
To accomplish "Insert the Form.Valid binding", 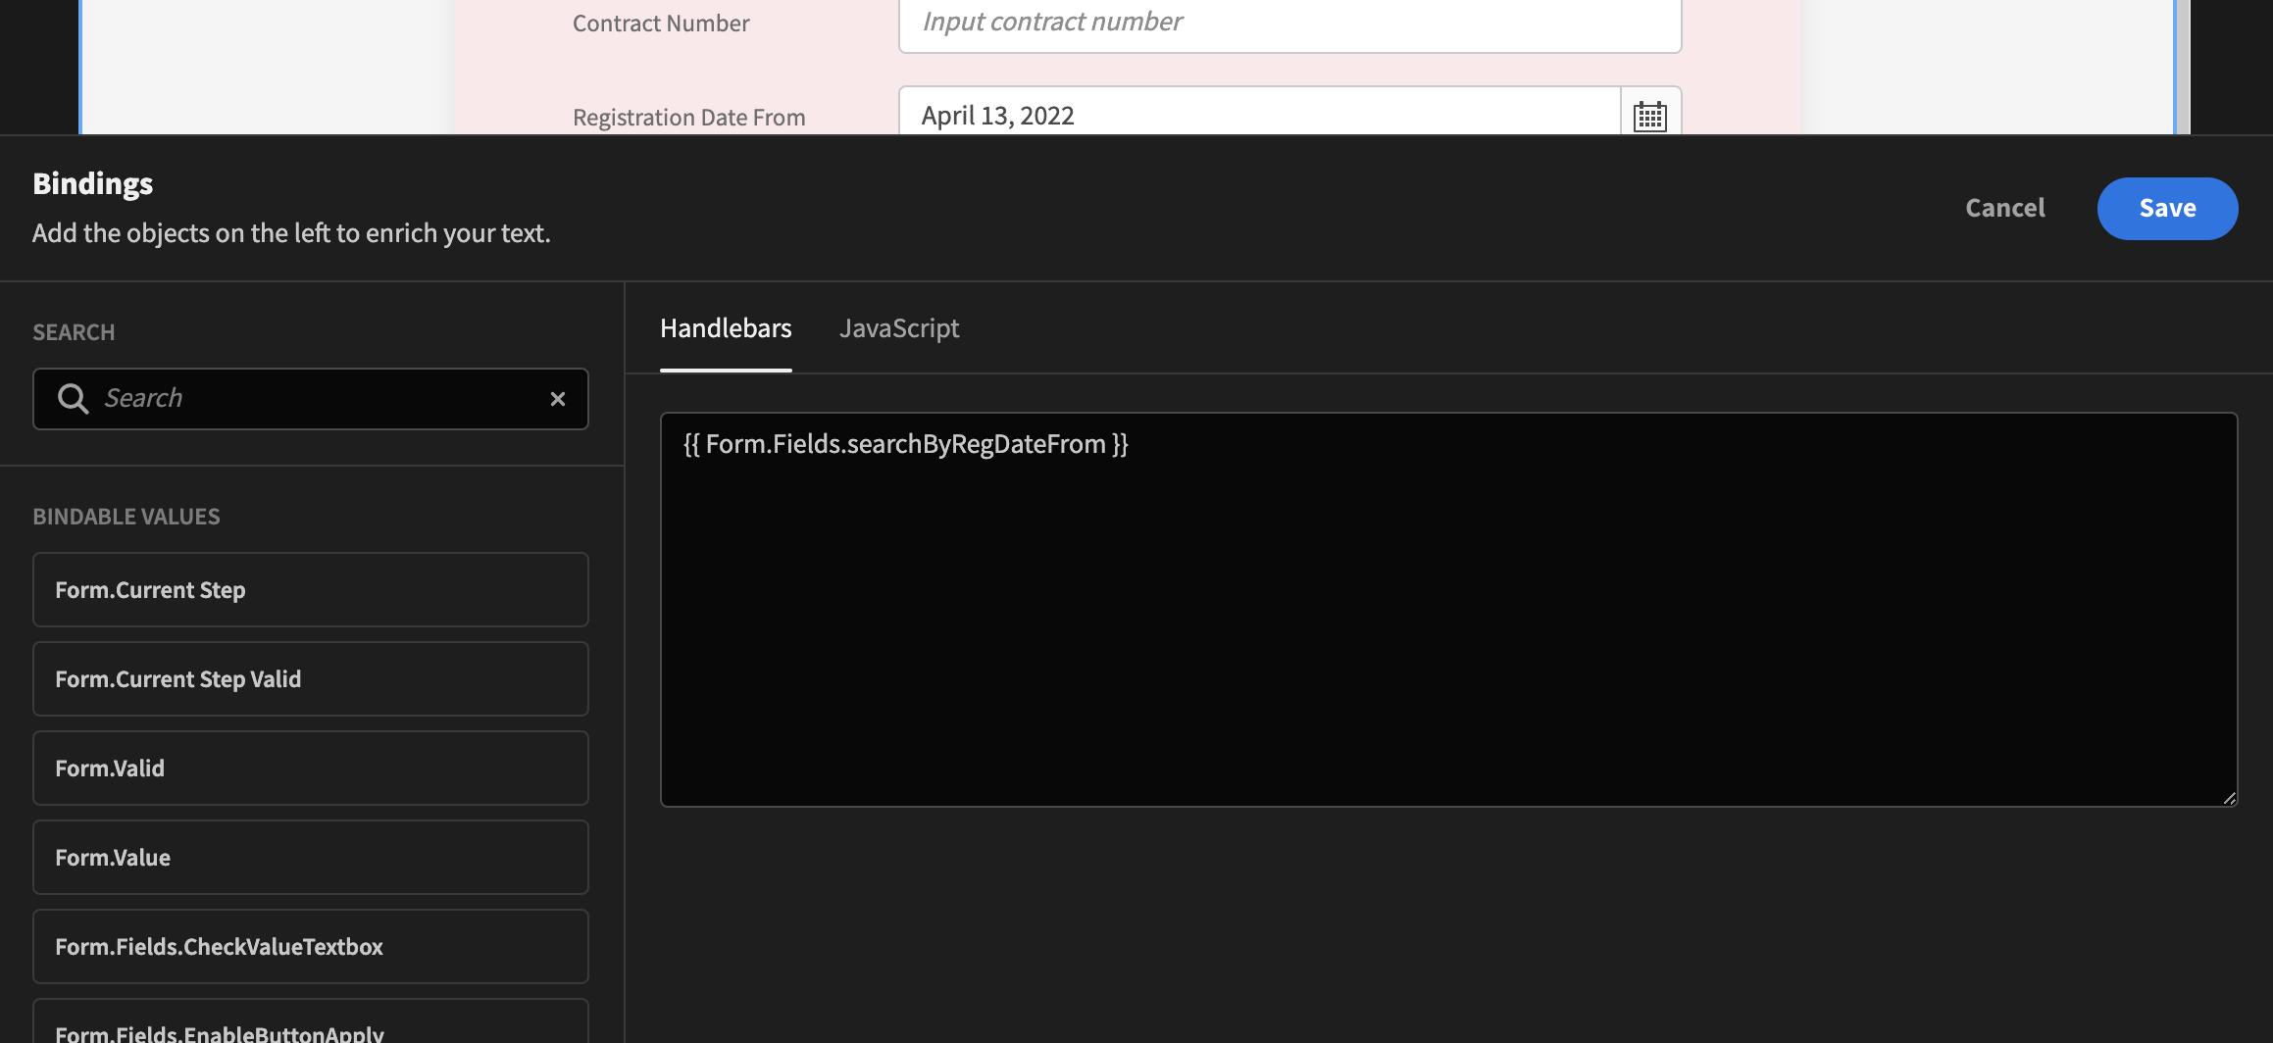I will (310, 768).
